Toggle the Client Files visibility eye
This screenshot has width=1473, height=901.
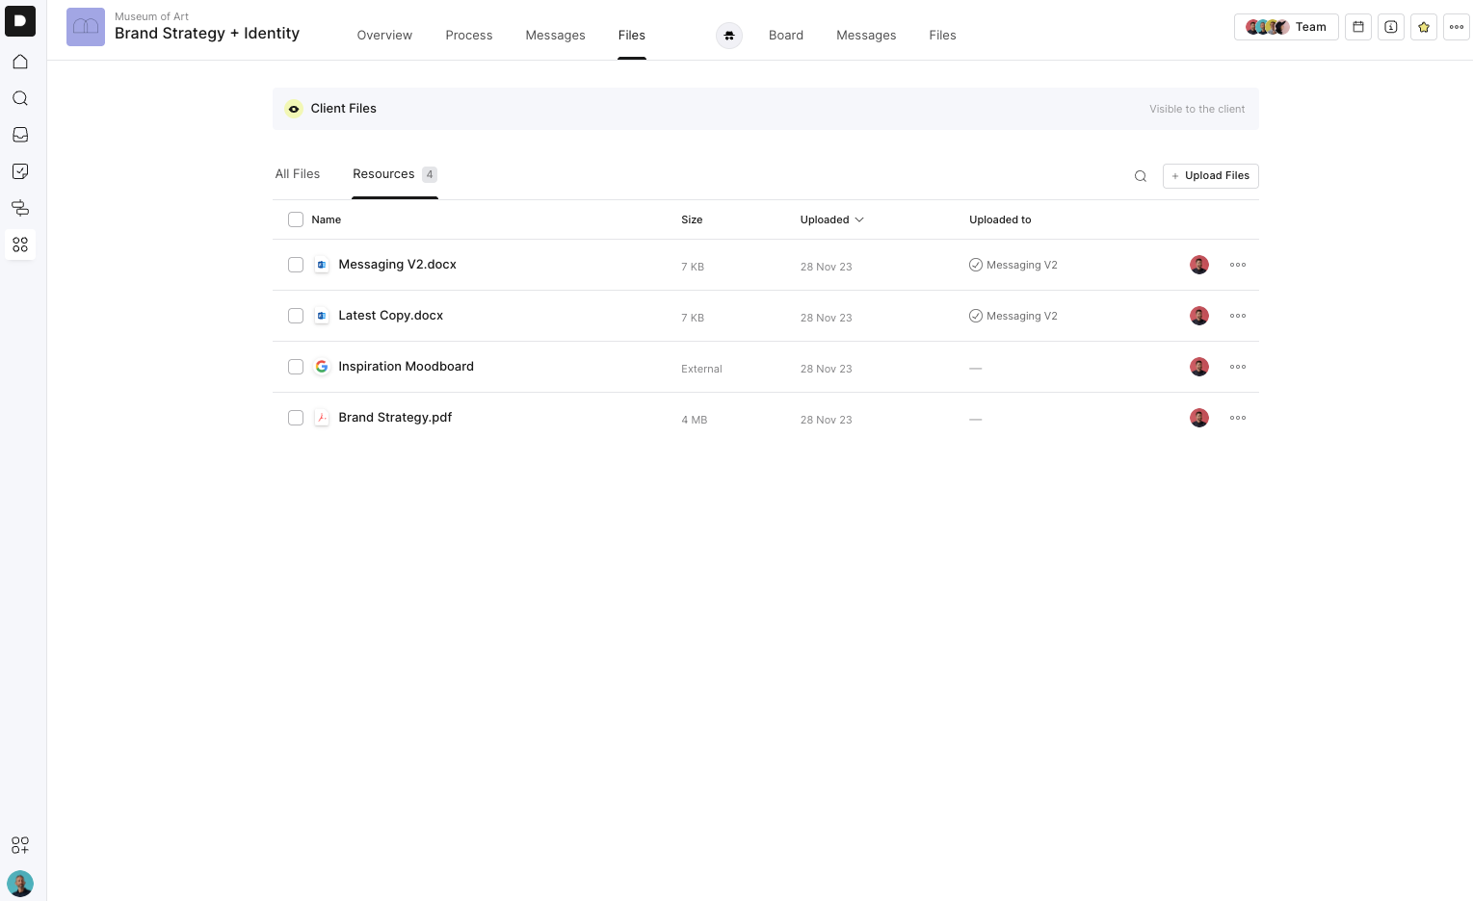(x=294, y=109)
